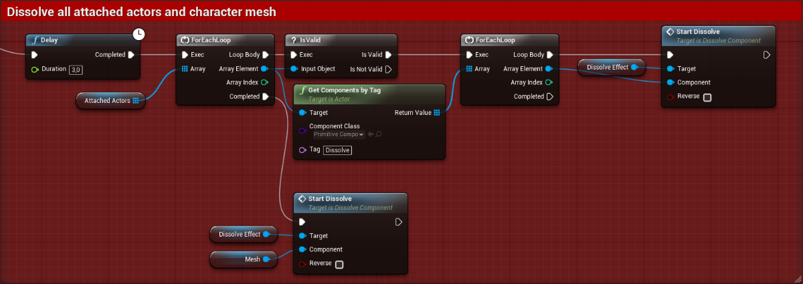Click the Delay node's Completed exec pin
The height and width of the screenshot is (284, 803).
pyautogui.click(x=131, y=55)
